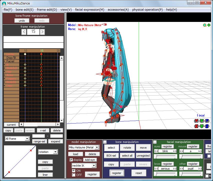Click next mouth expression arrow beside 'a'
Image resolution: width=213 pixels, height=181 pixels.
pos(200,151)
